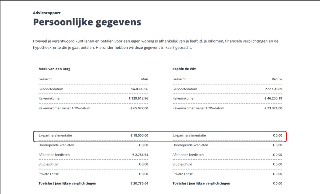Select Sophie's 'Rekeninkomen vanaf AOW-datum' label

click(198, 108)
